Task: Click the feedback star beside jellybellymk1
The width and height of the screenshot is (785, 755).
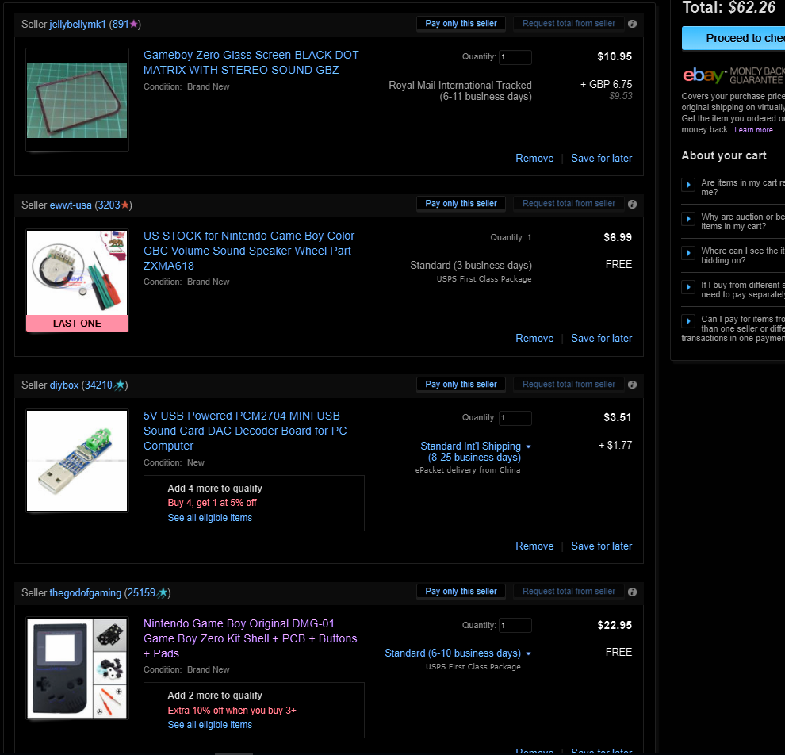Action: [x=134, y=24]
